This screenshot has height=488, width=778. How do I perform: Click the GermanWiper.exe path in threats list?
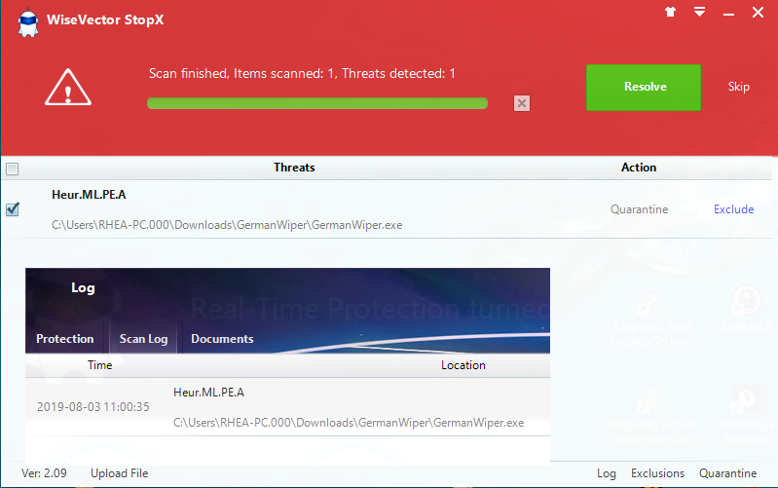pos(227,225)
